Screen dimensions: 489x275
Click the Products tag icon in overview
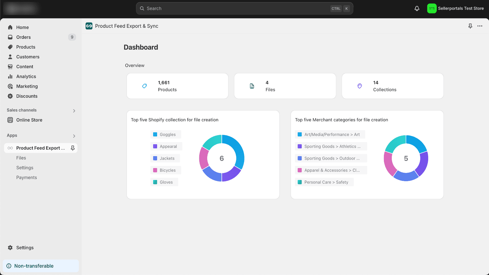pos(145,86)
